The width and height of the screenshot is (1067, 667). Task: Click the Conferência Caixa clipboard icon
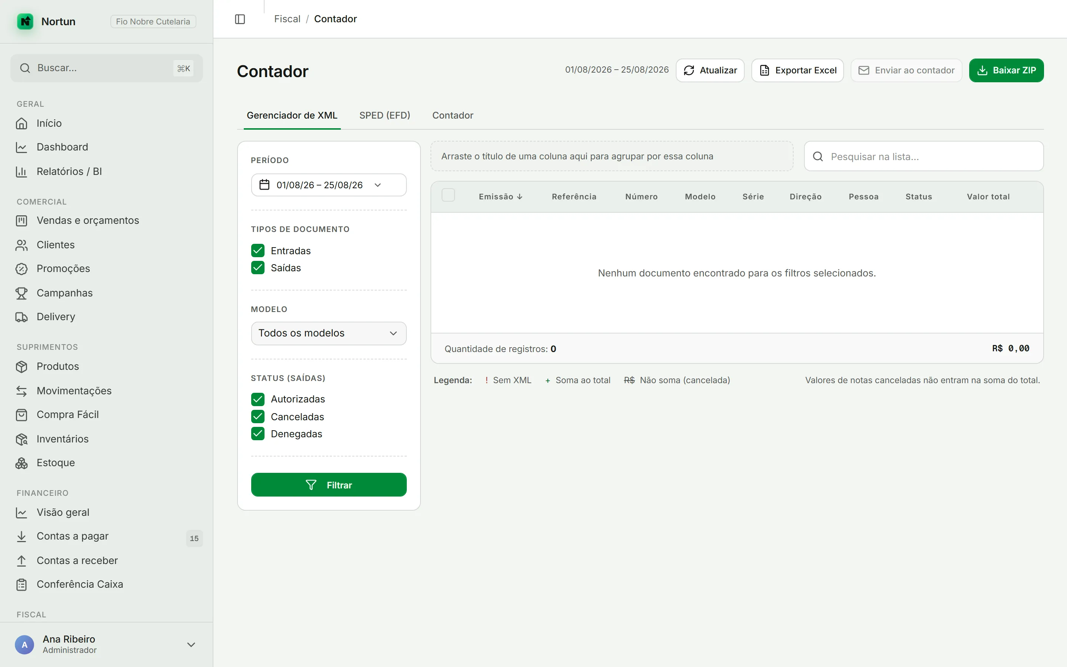point(21,584)
